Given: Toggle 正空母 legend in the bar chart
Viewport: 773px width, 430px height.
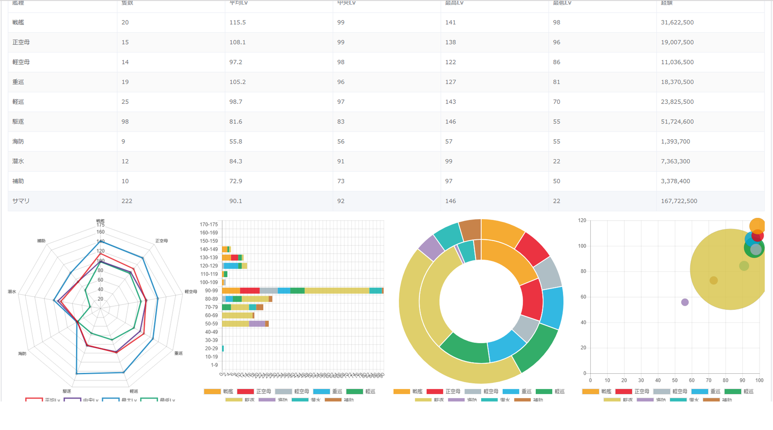Looking at the screenshot, I should (x=254, y=391).
